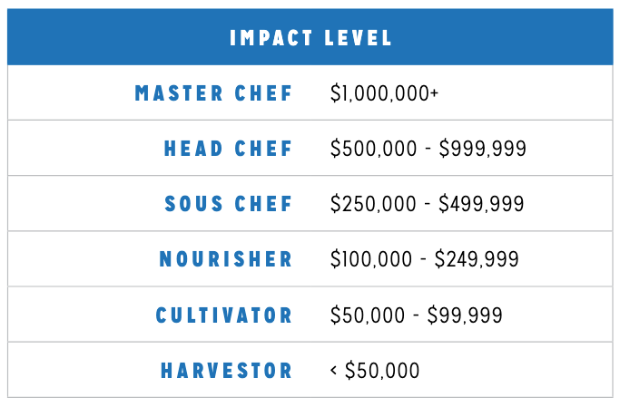Click the IMPACT LEVEL header title

tap(310, 38)
